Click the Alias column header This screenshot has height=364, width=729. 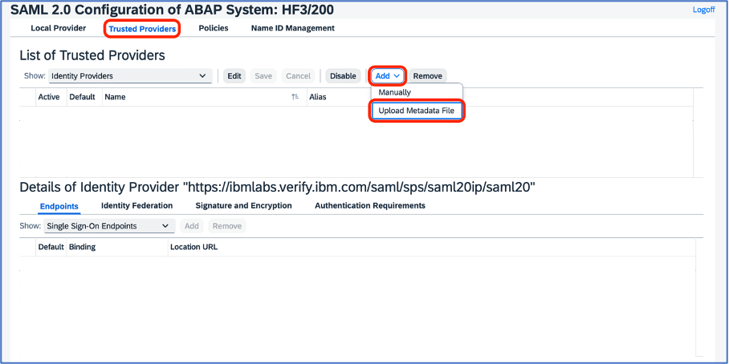318,97
